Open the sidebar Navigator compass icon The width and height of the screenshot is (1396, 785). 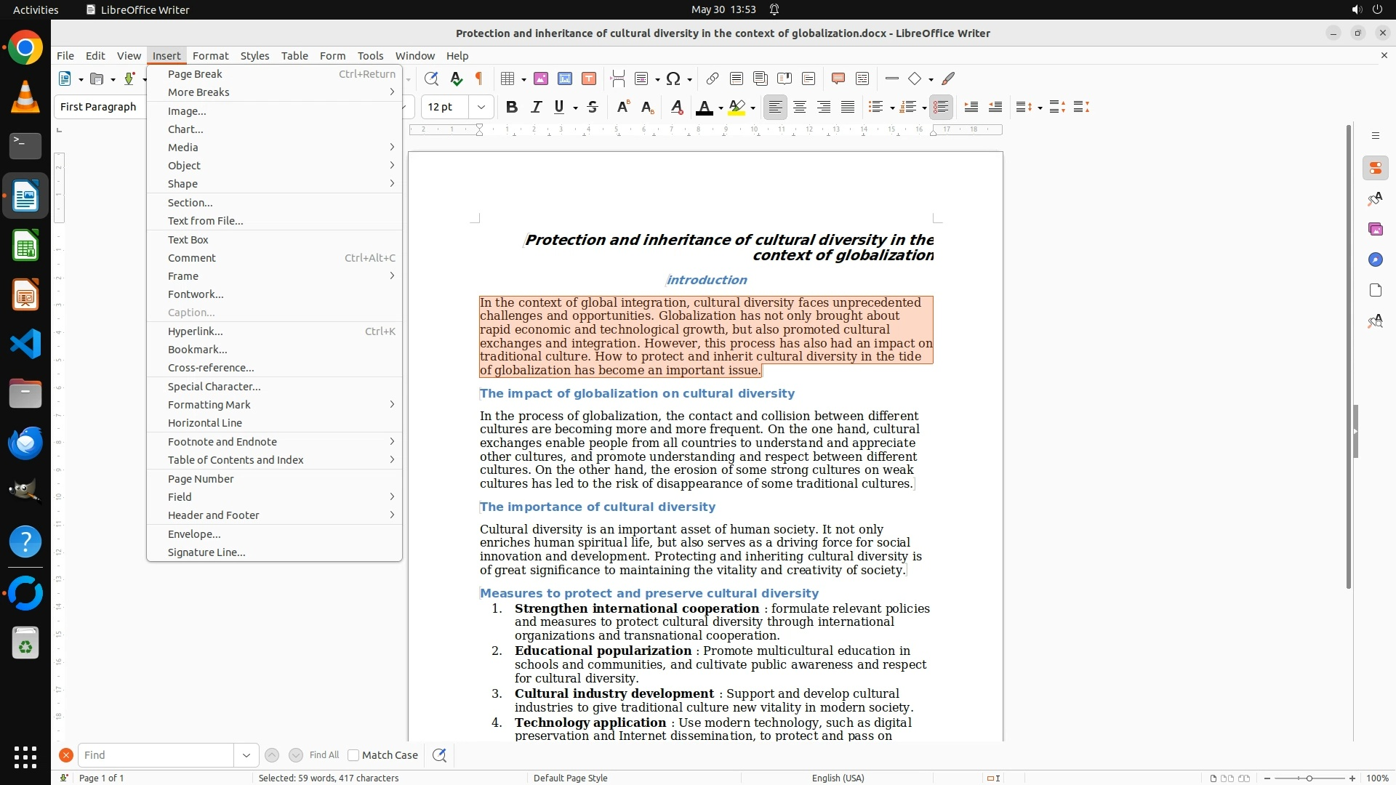tap(1375, 259)
